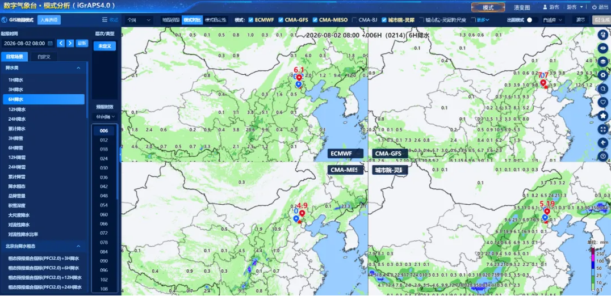The width and height of the screenshot is (611, 296).
Task: Click the blue pin on 城市院-灵犀 map
Action: 545,217
